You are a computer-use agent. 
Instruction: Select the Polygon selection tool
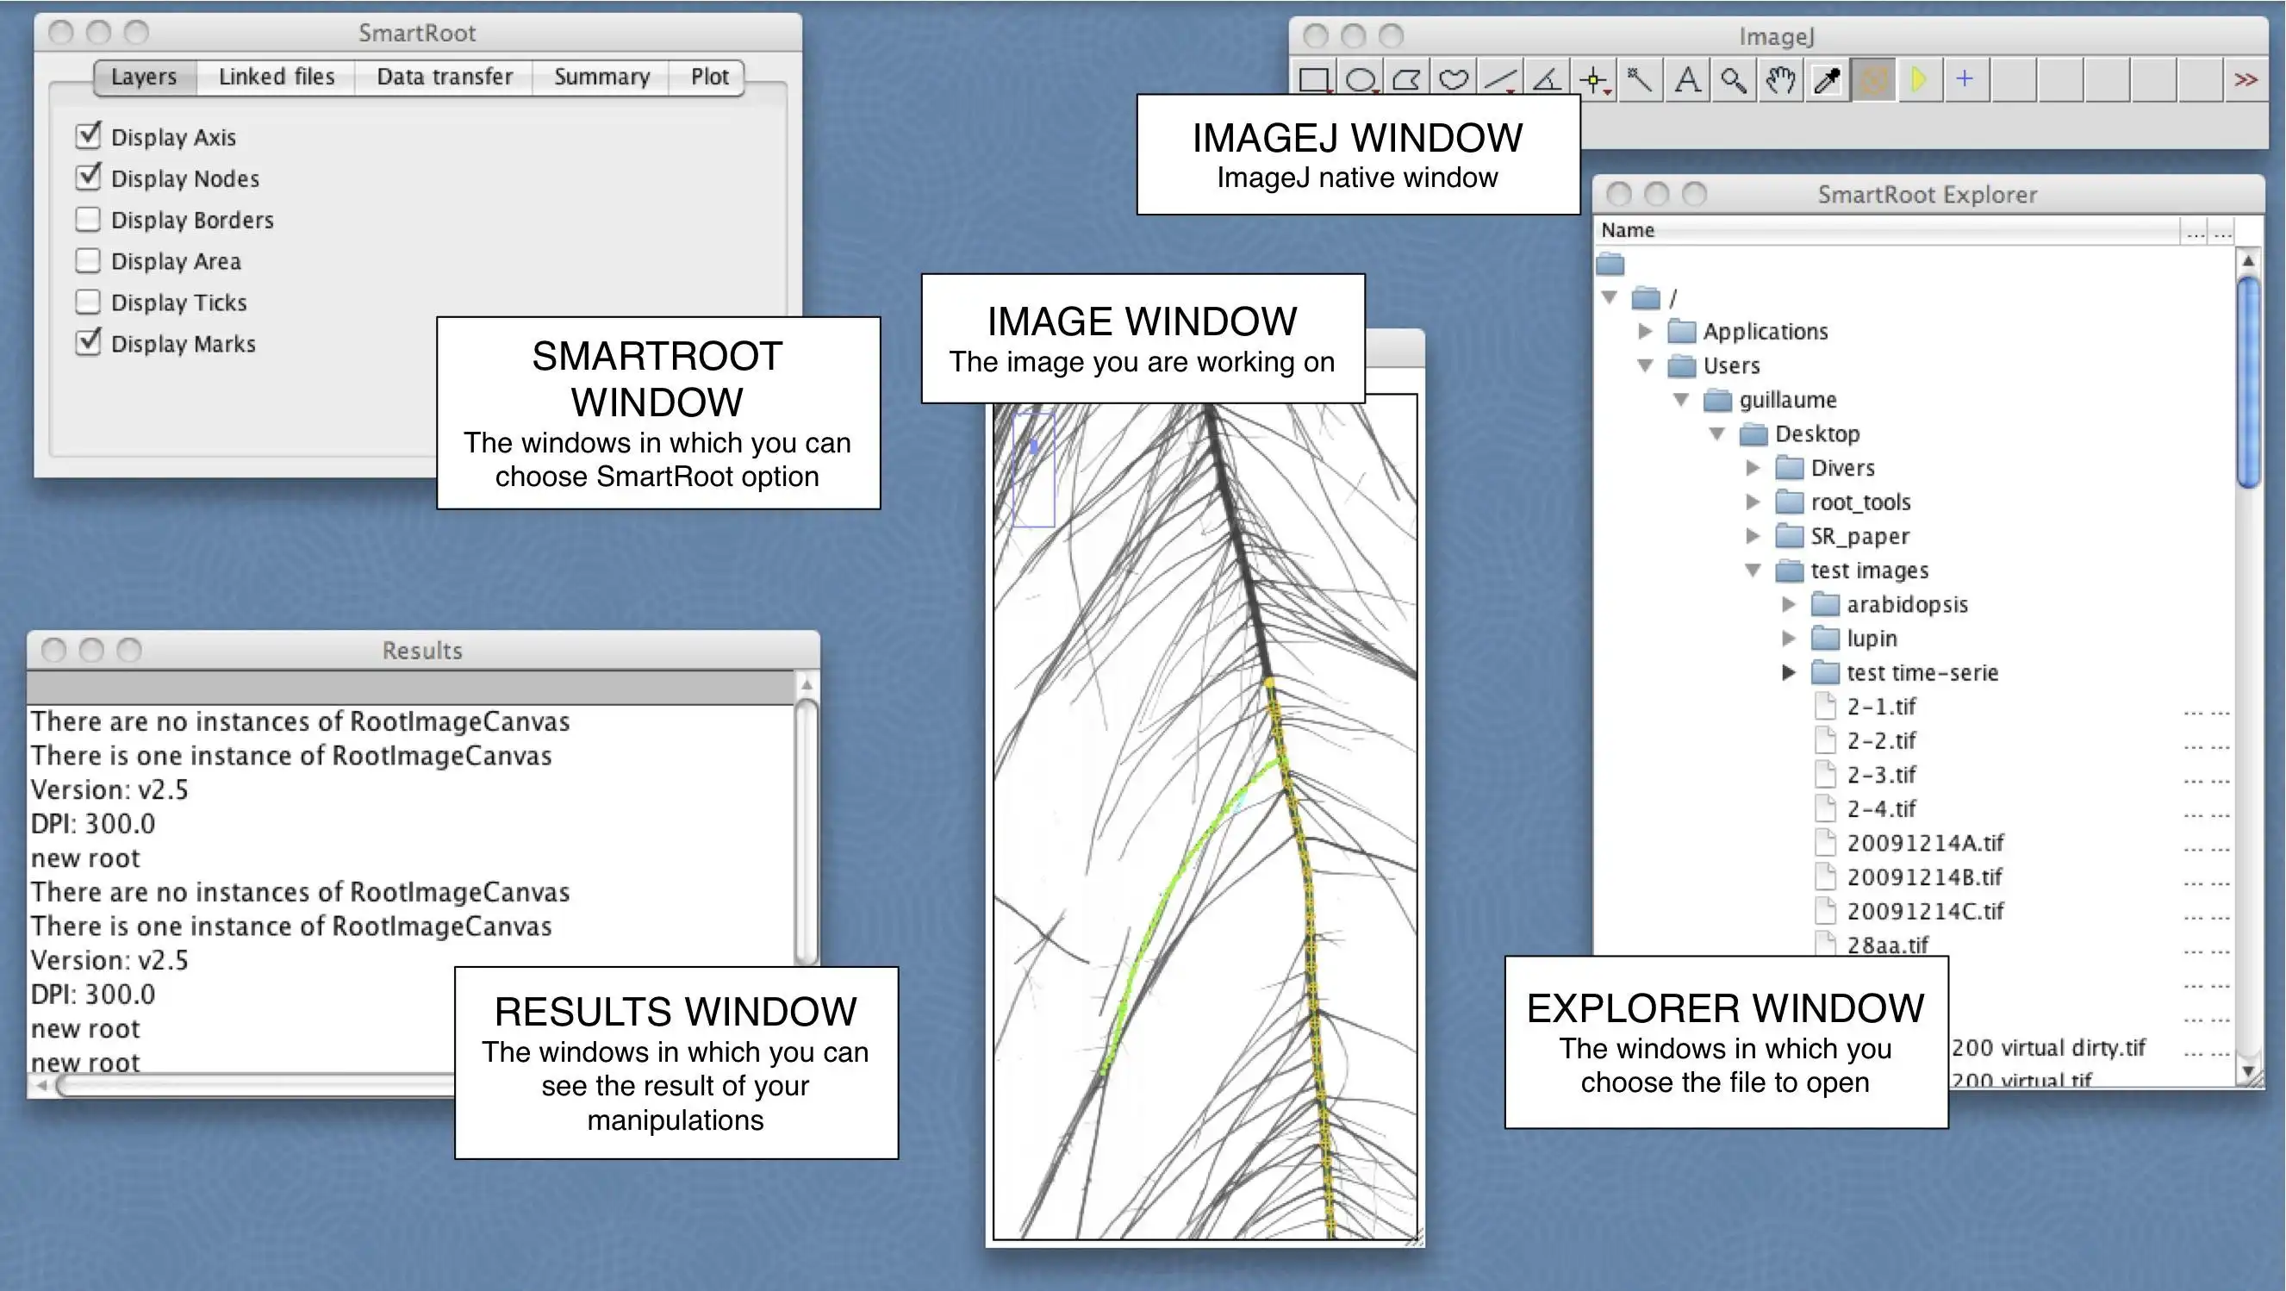click(1406, 80)
